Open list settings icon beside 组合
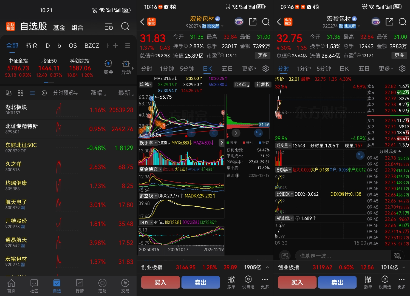Image resolution: width=410 pixels, height=296 pixels. [109, 27]
